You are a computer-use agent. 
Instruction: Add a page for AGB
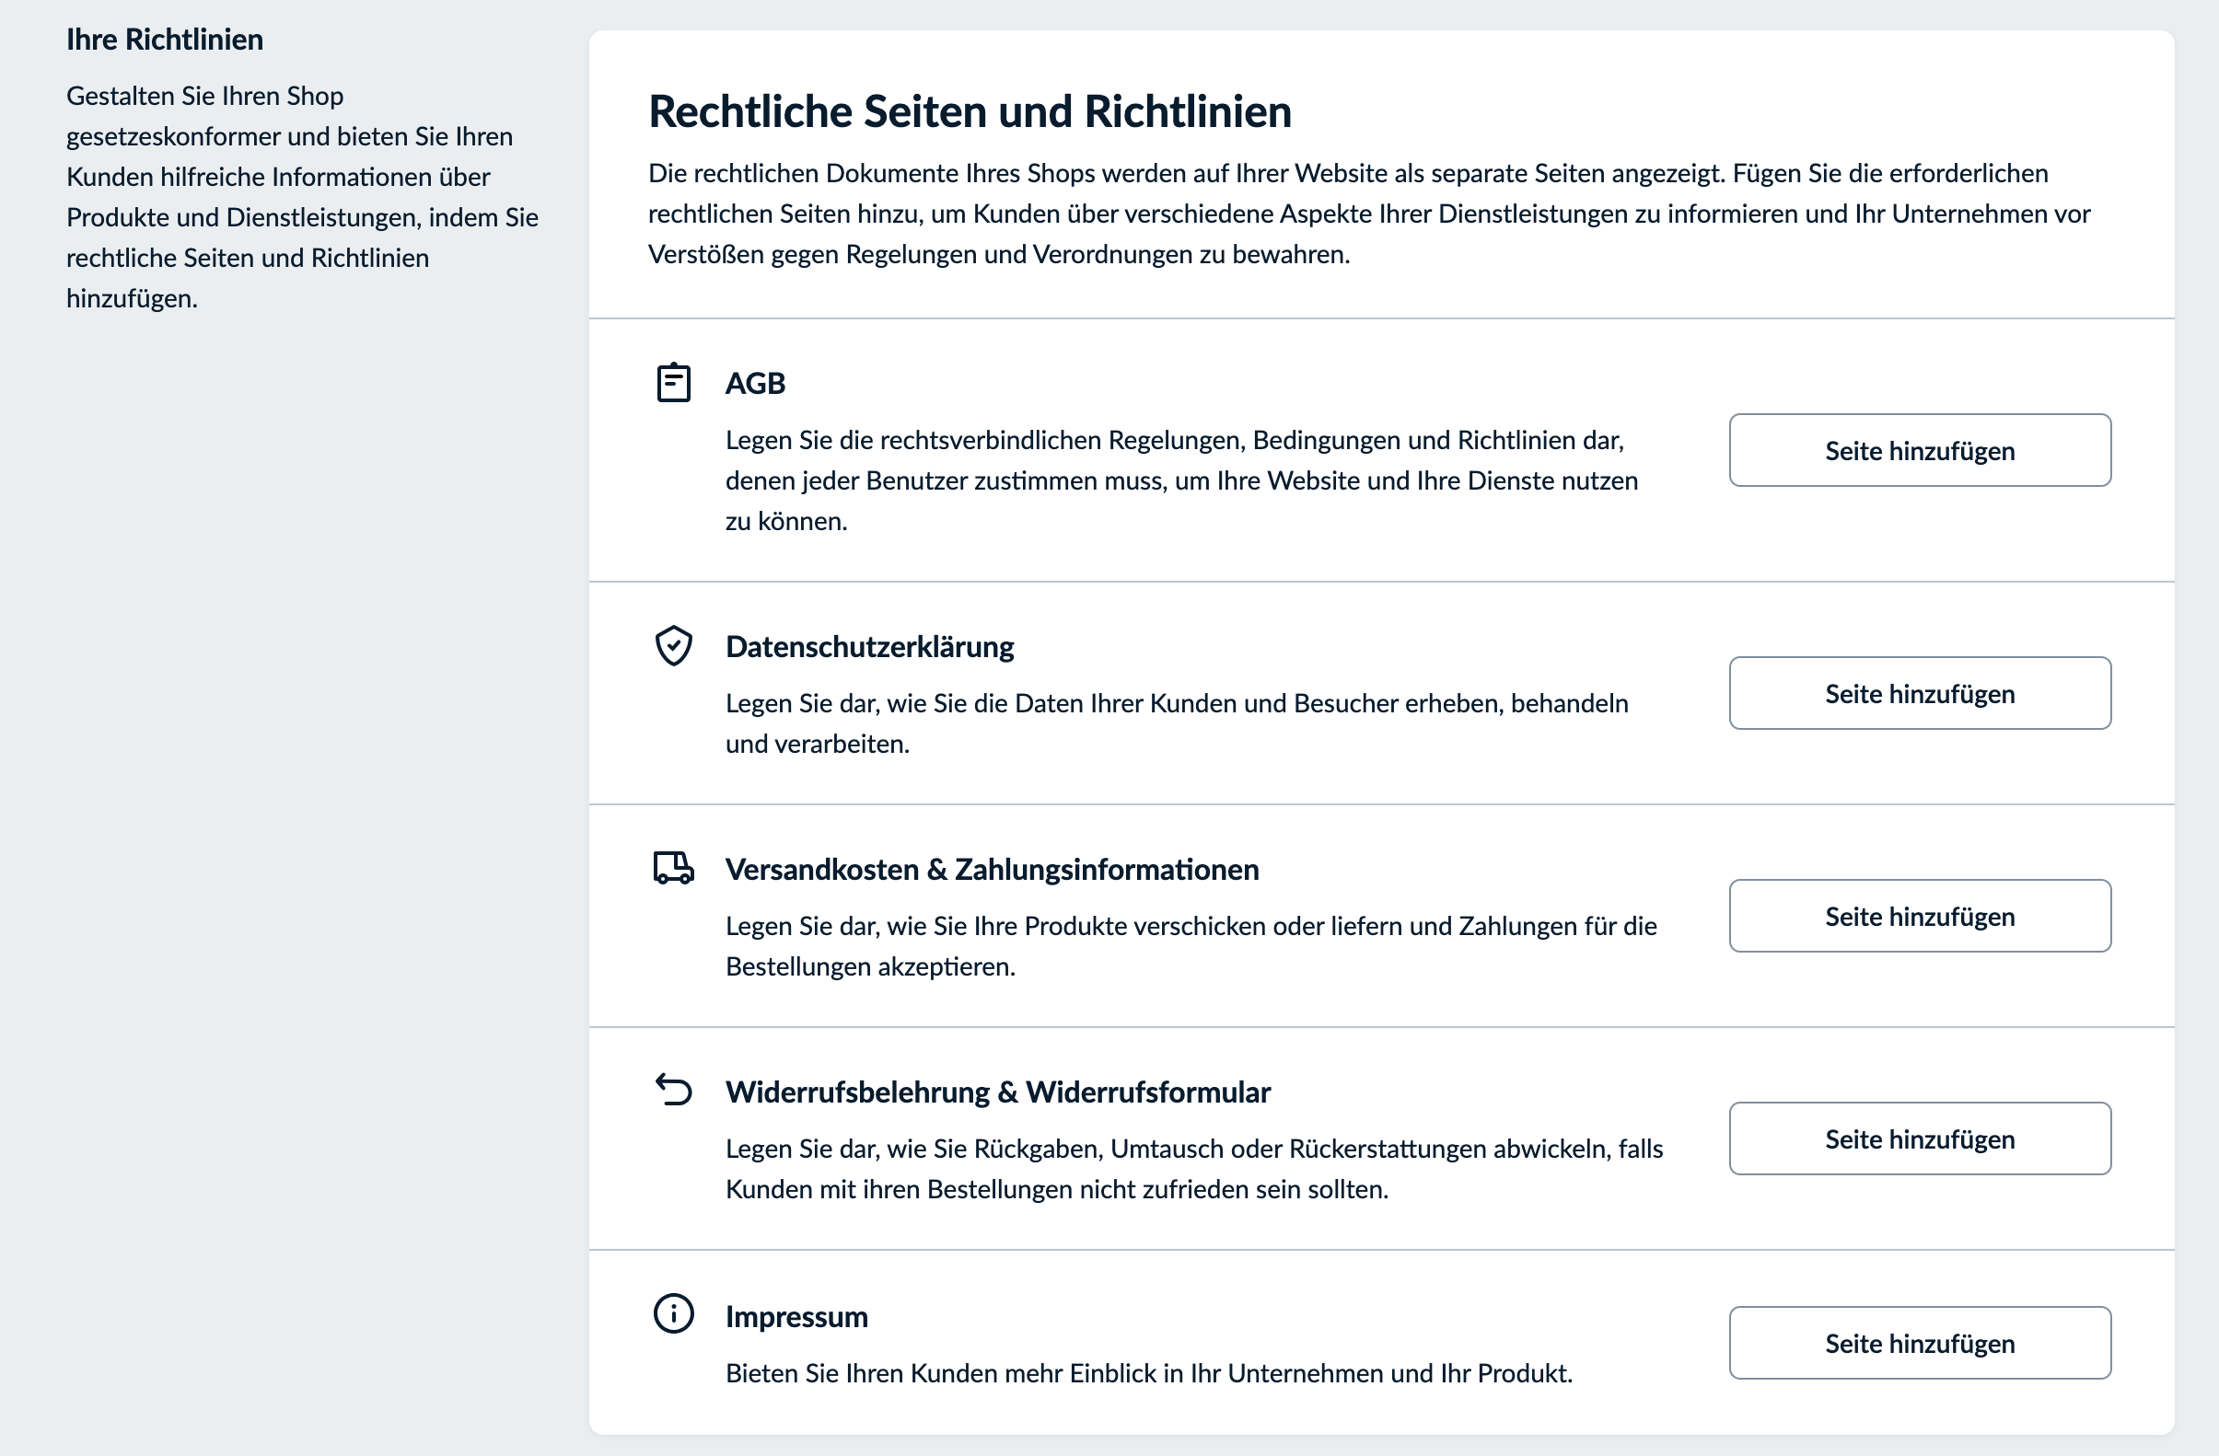[x=1919, y=450]
